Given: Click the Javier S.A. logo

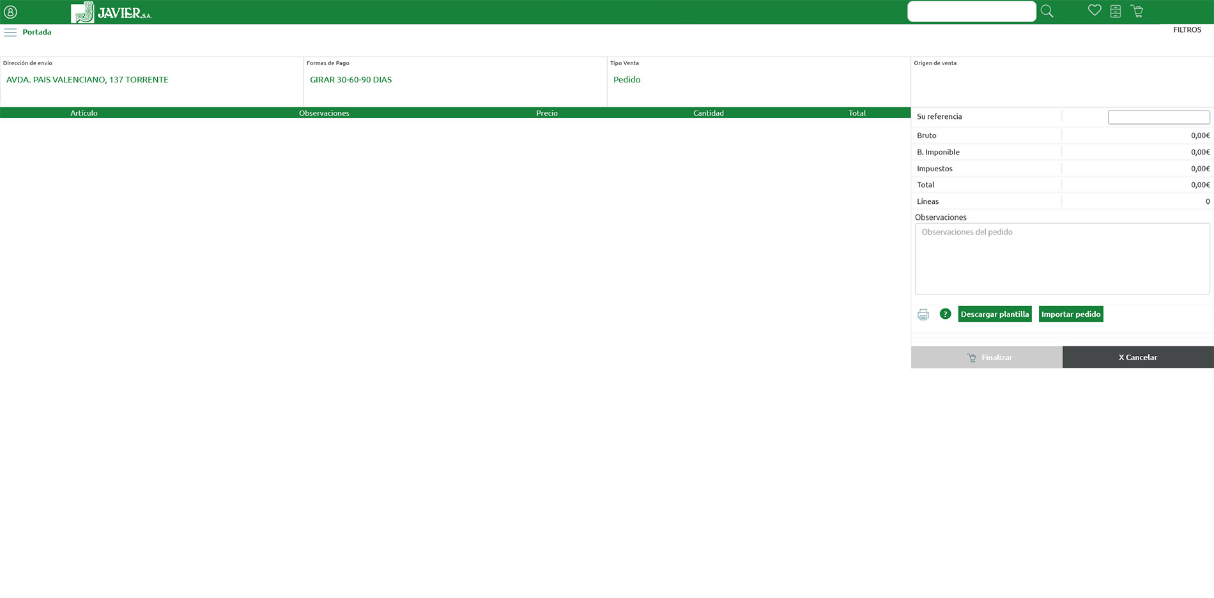Looking at the screenshot, I should [111, 12].
